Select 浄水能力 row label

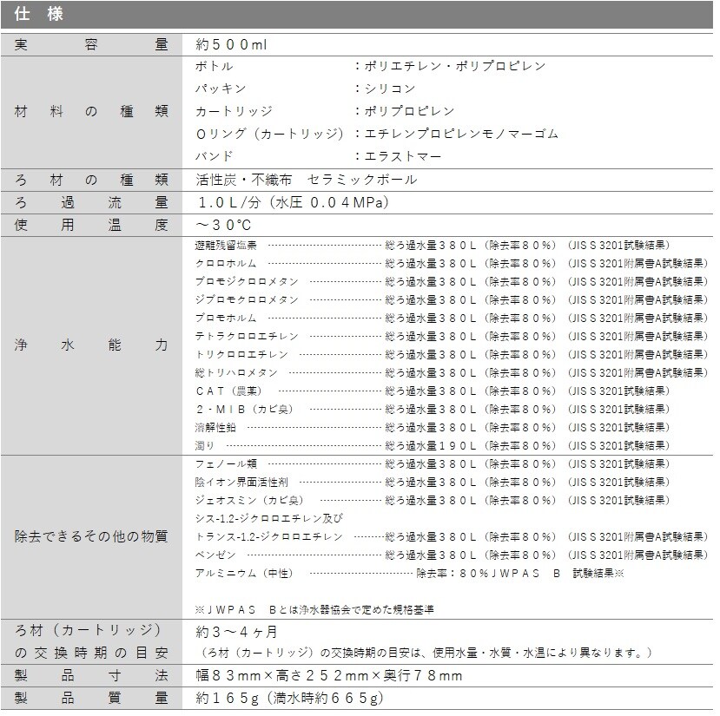click(91, 345)
